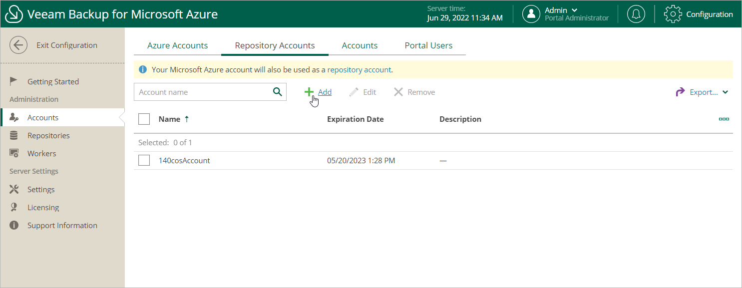The height and width of the screenshot is (288, 742).
Task: Click the Settings wrench-tools icon
Action: pyautogui.click(x=14, y=190)
